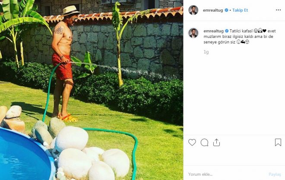Like the post with the heart icon
This screenshot has height=180, width=285.
(192, 143)
